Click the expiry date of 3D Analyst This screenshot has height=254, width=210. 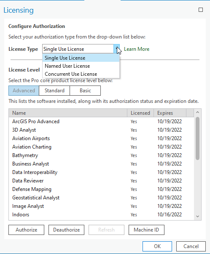tap(170, 130)
